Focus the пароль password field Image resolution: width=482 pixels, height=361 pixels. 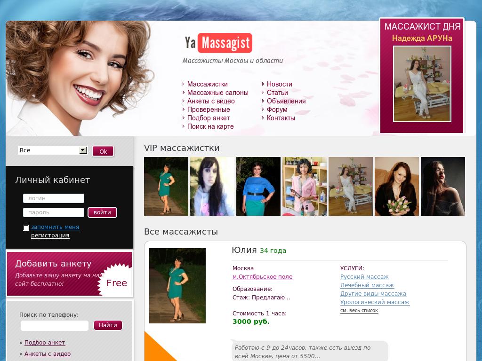[x=54, y=212]
